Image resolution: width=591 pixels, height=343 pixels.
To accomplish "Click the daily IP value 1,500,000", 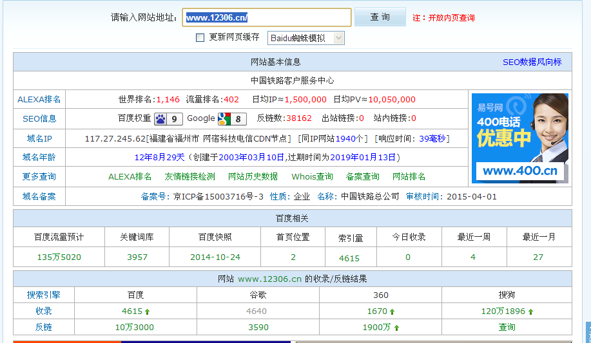I will coord(305,99).
